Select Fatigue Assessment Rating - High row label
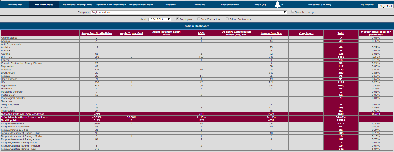 tap(20, 133)
